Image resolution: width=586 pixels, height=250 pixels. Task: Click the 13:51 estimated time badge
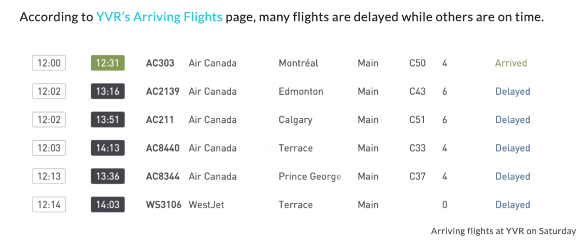tap(107, 120)
